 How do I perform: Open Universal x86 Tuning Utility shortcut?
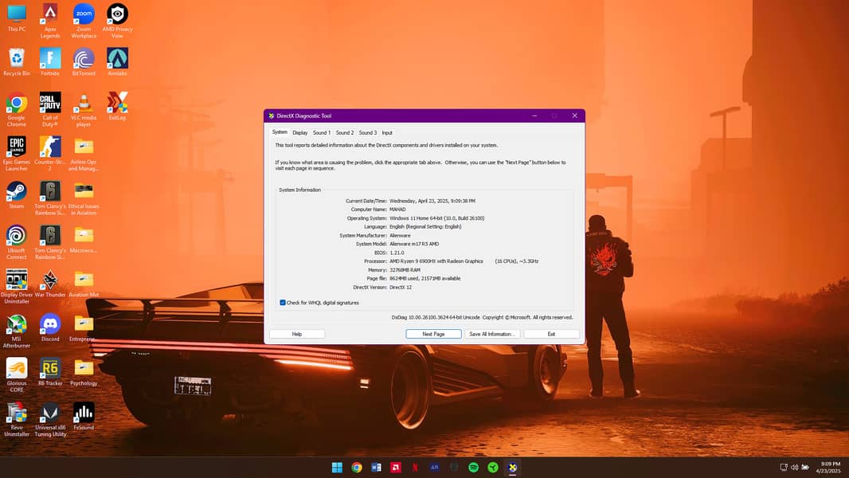click(x=50, y=419)
